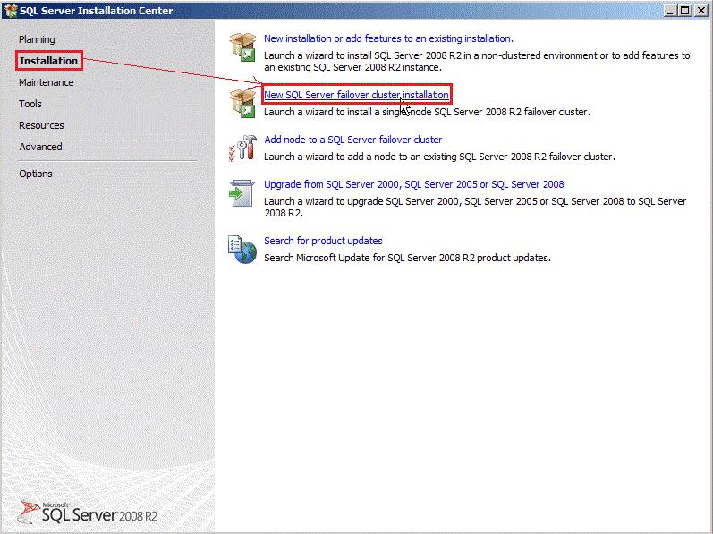713x534 pixels.
Task: Click text 'Search Microsoft Update for SQL Server 2008 R2'
Action: click(x=407, y=258)
